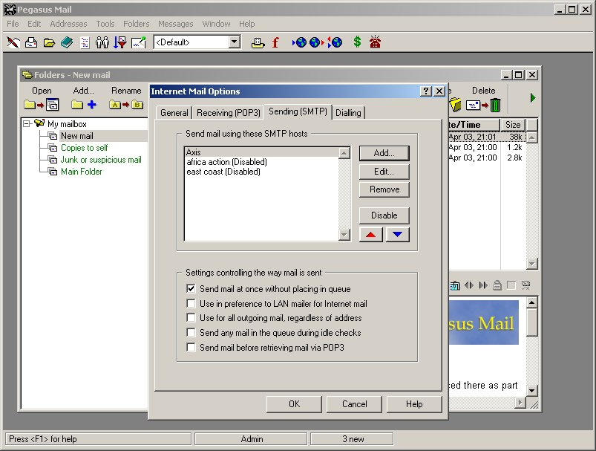Enable 'Send mail before retrieving mail via POP3'

[x=191, y=347]
